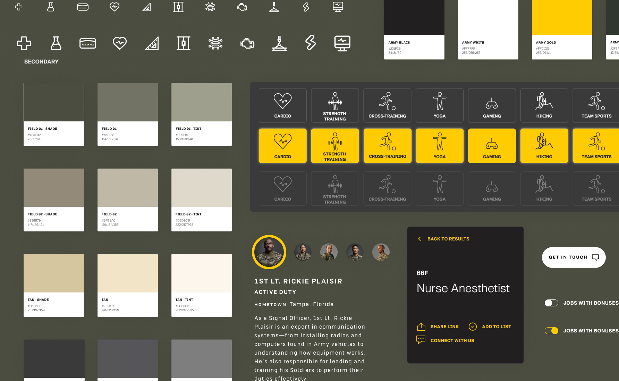Viewport: 619px width, 381px height.
Task: Click the dimmed Hiking tile
Action: 544,188
